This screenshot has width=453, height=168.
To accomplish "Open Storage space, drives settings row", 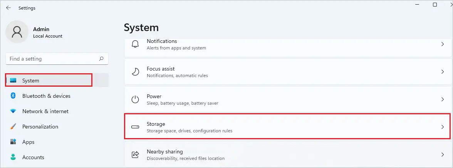I will [287, 127].
